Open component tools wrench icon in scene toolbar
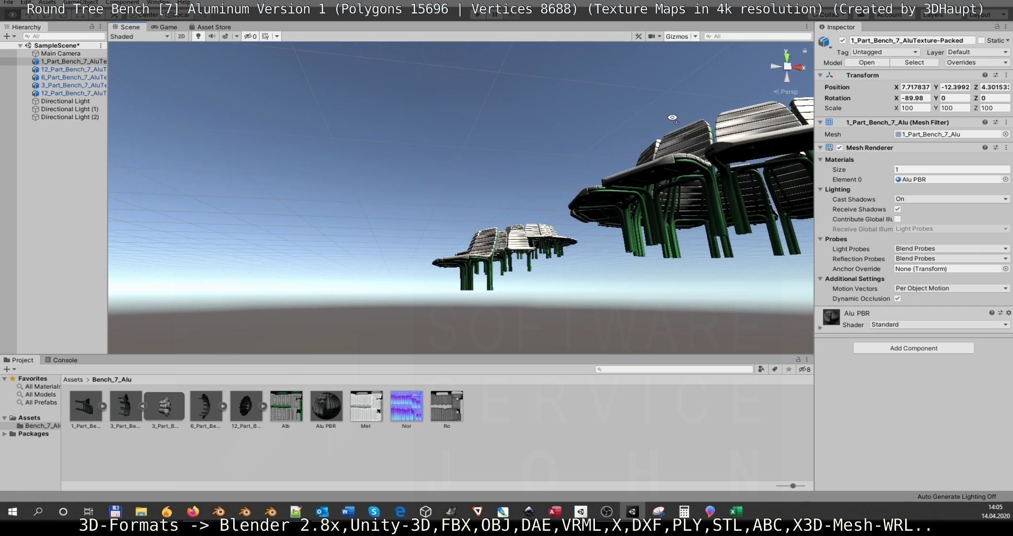Viewport: 1013px width, 536px height. [638, 36]
